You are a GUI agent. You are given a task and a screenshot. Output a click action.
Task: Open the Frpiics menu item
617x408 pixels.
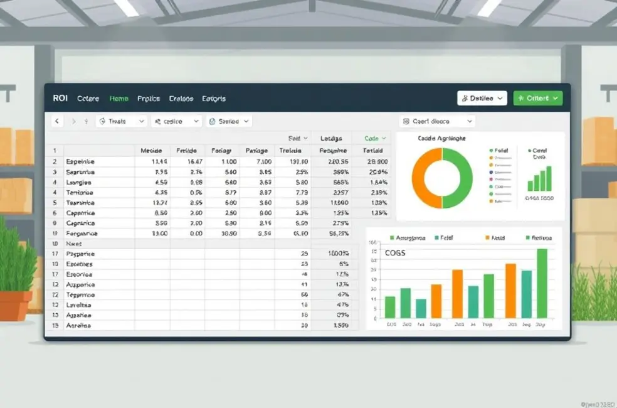coord(149,99)
